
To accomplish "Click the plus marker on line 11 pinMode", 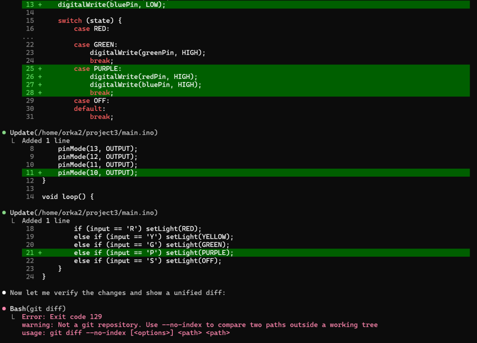I will coord(40,172).
